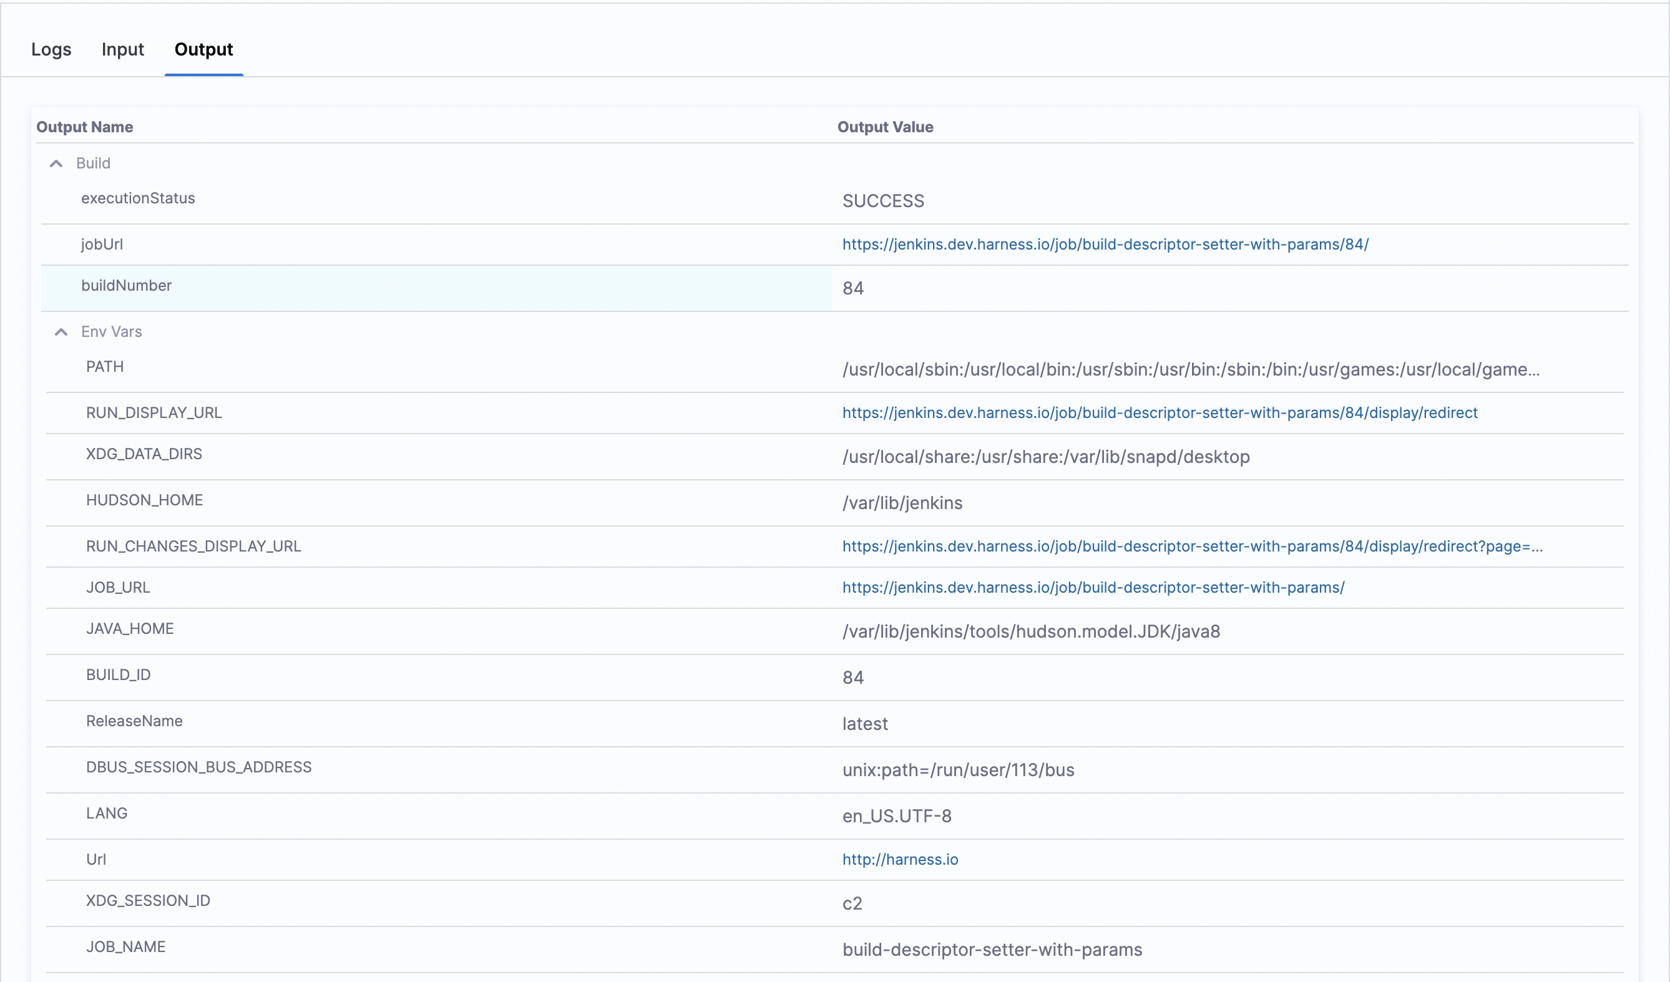
Task: Click the truncated PATH value text
Action: tap(1190, 369)
